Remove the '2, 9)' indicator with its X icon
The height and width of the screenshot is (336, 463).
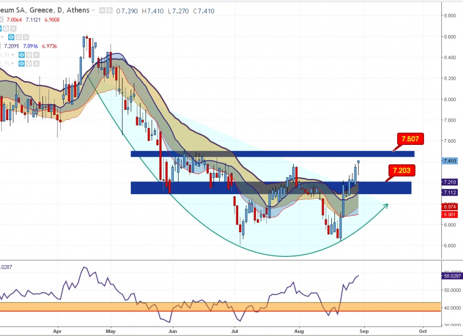[35, 63]
